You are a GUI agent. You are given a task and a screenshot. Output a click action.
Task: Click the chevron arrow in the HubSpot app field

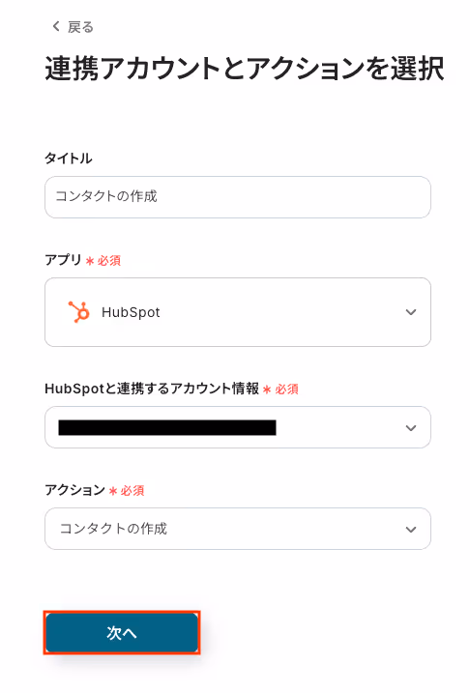pyautogui.click(x=411, y=312)
